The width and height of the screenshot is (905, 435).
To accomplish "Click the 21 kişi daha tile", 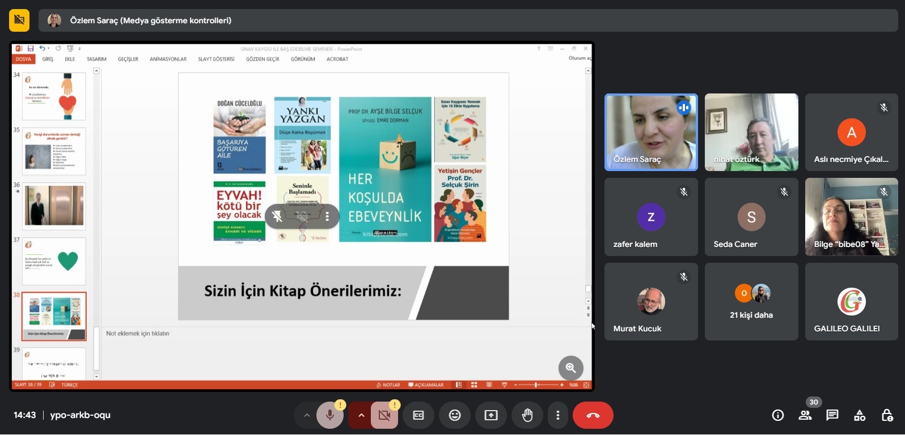I will [x=751, y=301].
